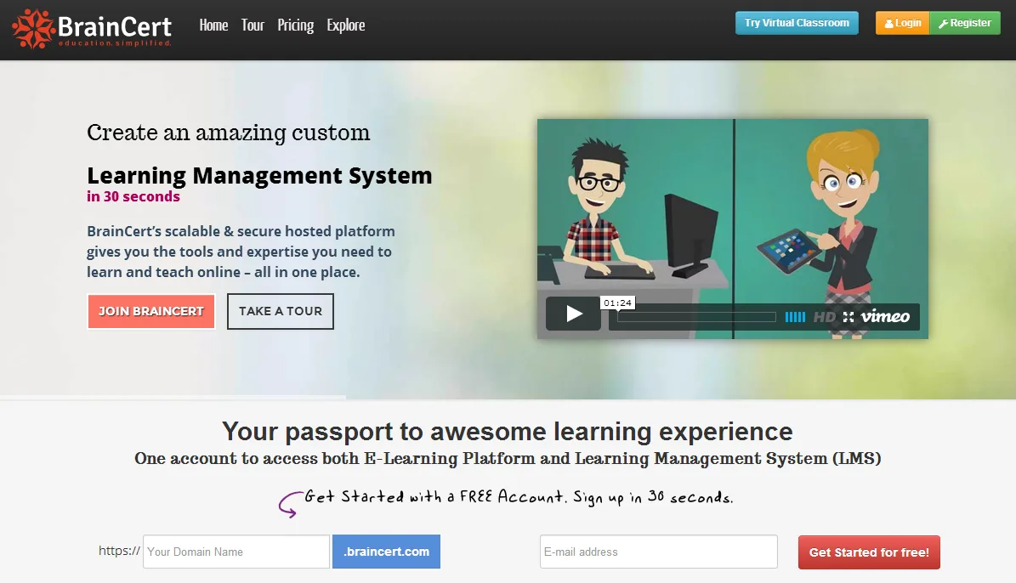Focus the E-mail address field
This screenshot has width=1016, height=583.
pos(658,552)
